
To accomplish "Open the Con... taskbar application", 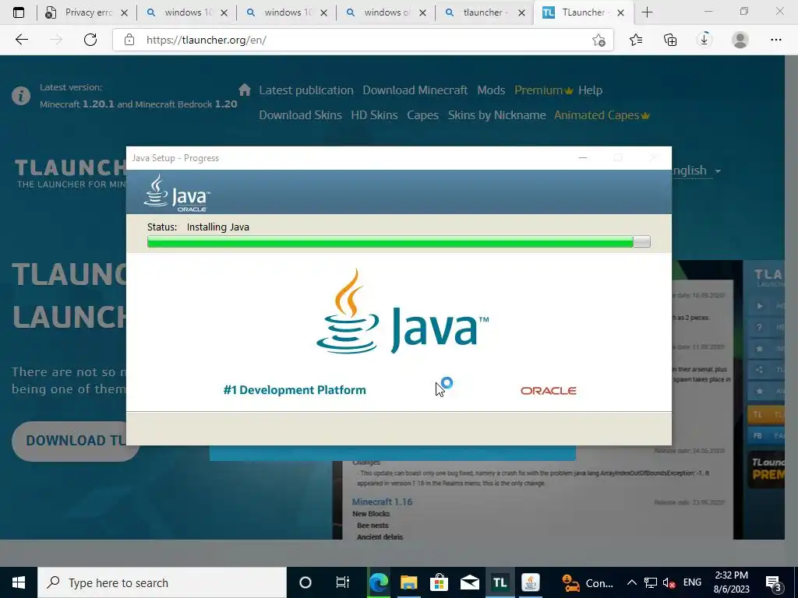I will point(588,582).
